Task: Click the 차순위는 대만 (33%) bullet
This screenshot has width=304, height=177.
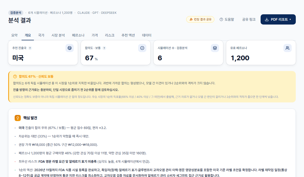Action: (x=54, y=136)
